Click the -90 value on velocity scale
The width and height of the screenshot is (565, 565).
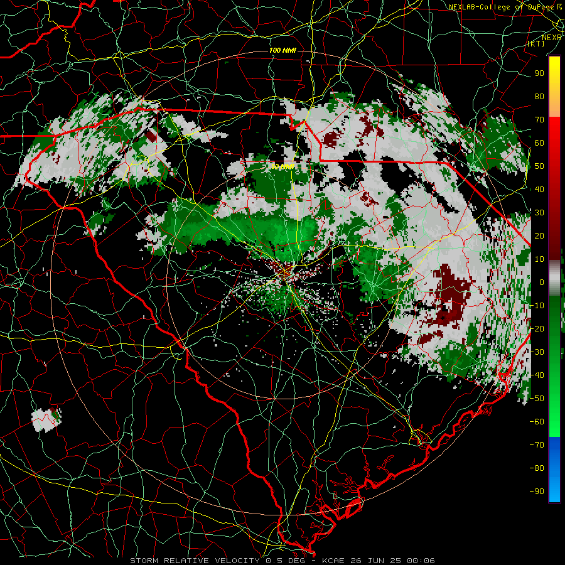click(x=537, y=492)
